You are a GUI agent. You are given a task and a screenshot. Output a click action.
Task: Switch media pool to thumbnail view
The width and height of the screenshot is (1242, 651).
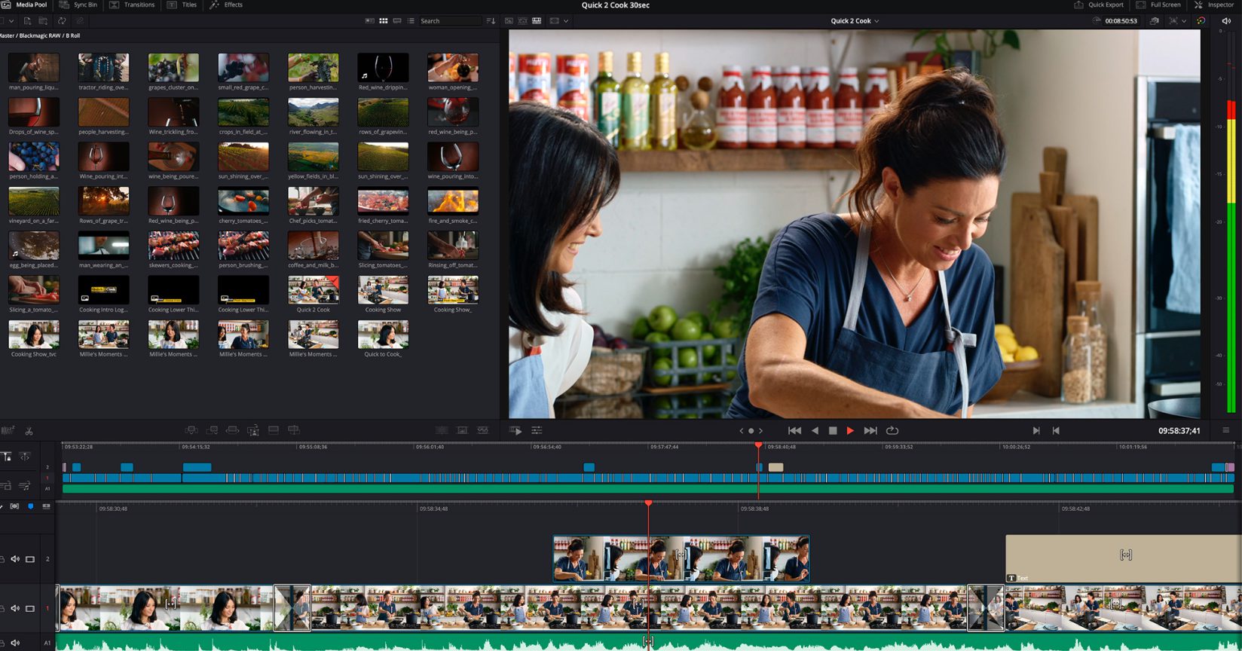[384, 21]
